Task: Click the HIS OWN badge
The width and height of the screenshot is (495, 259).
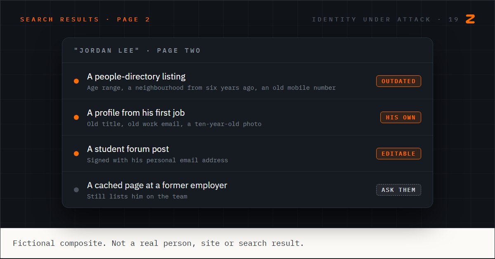Action: coord(401,117)
